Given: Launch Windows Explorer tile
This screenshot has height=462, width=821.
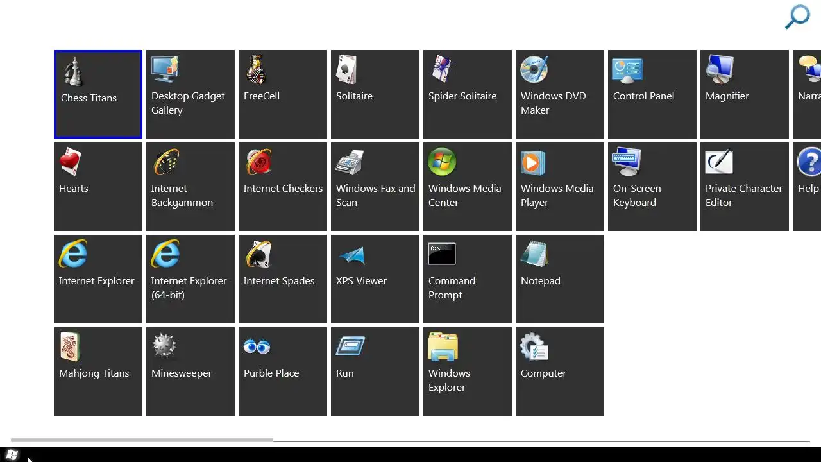Looking at the screenshot, I should click(x=468, y=372).
